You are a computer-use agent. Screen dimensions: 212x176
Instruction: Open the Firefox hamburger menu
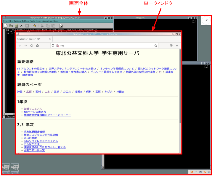[x=177, y=46]
